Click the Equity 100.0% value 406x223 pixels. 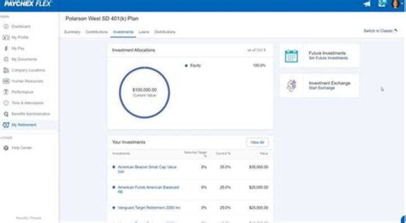coord(259,66)
